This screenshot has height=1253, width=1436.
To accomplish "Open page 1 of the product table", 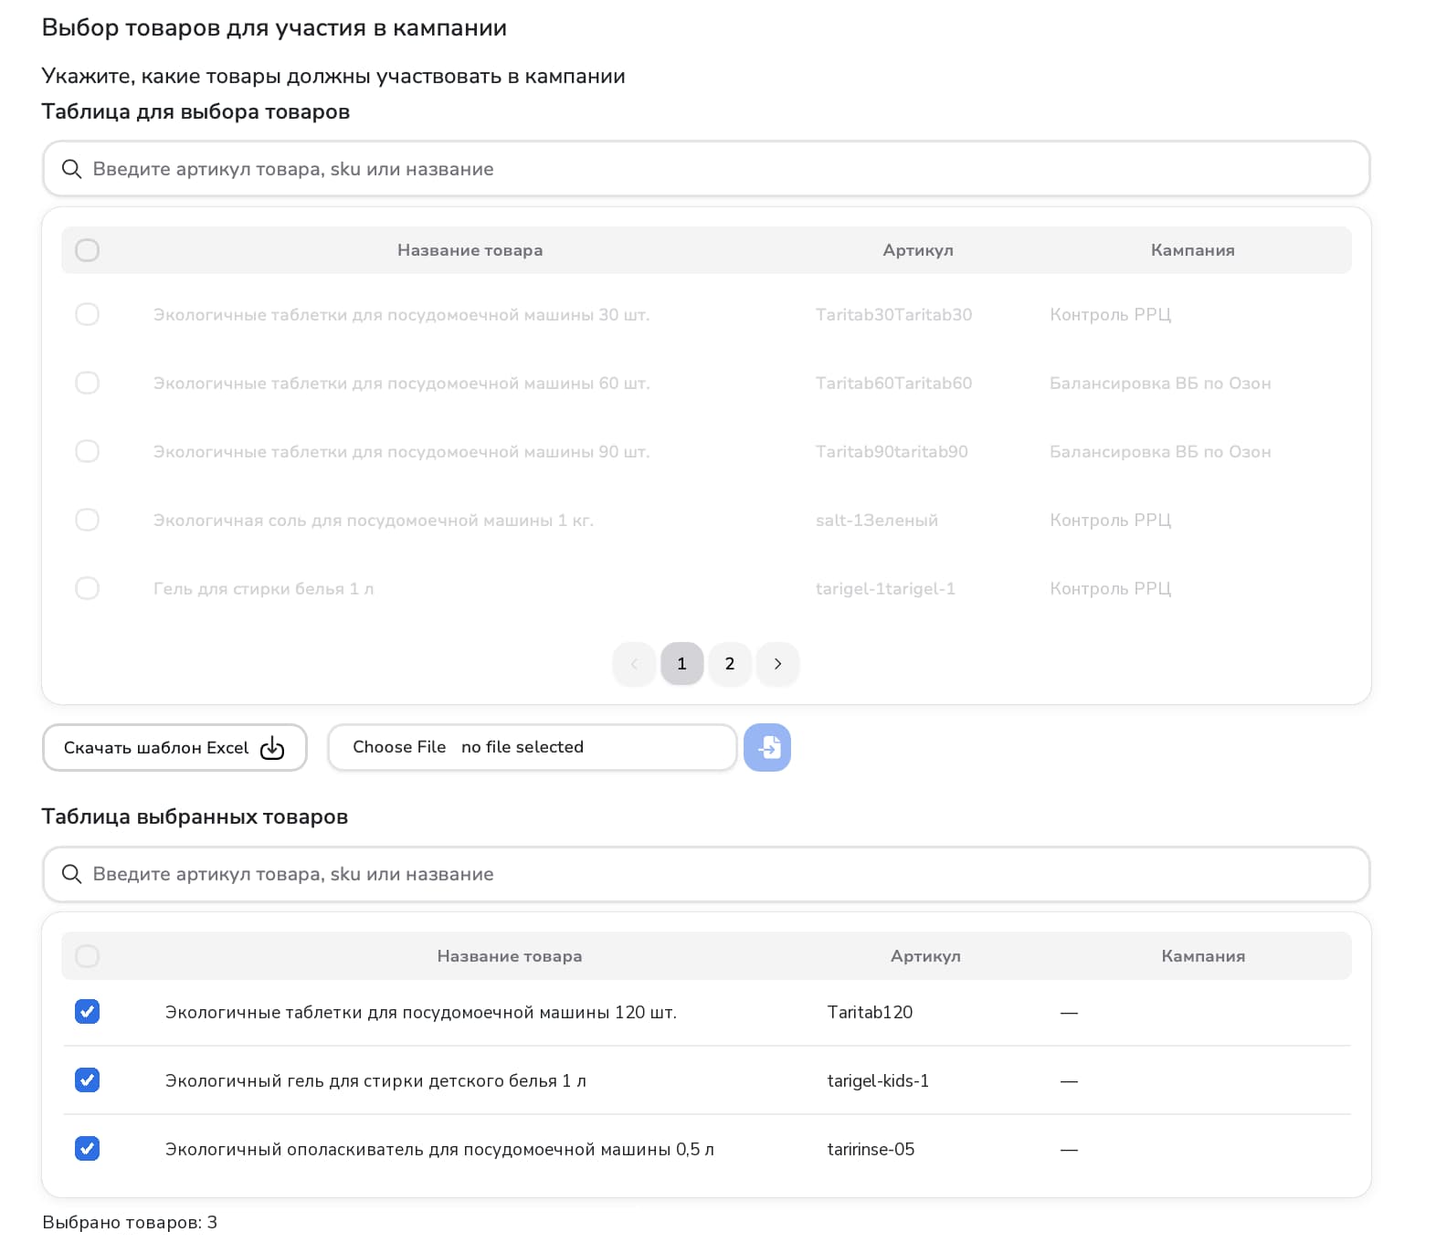I will tap(681, 664).
